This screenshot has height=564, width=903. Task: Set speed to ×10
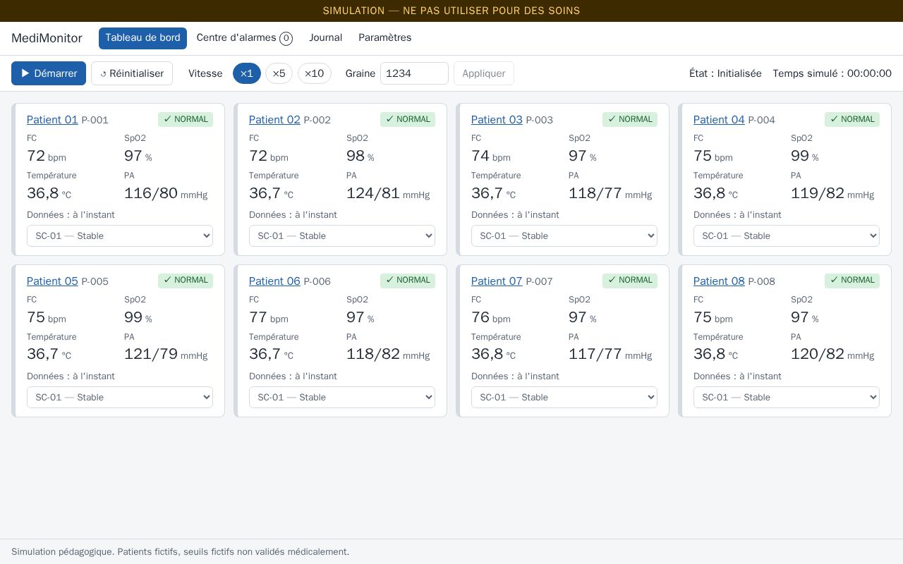coord(315,73)
